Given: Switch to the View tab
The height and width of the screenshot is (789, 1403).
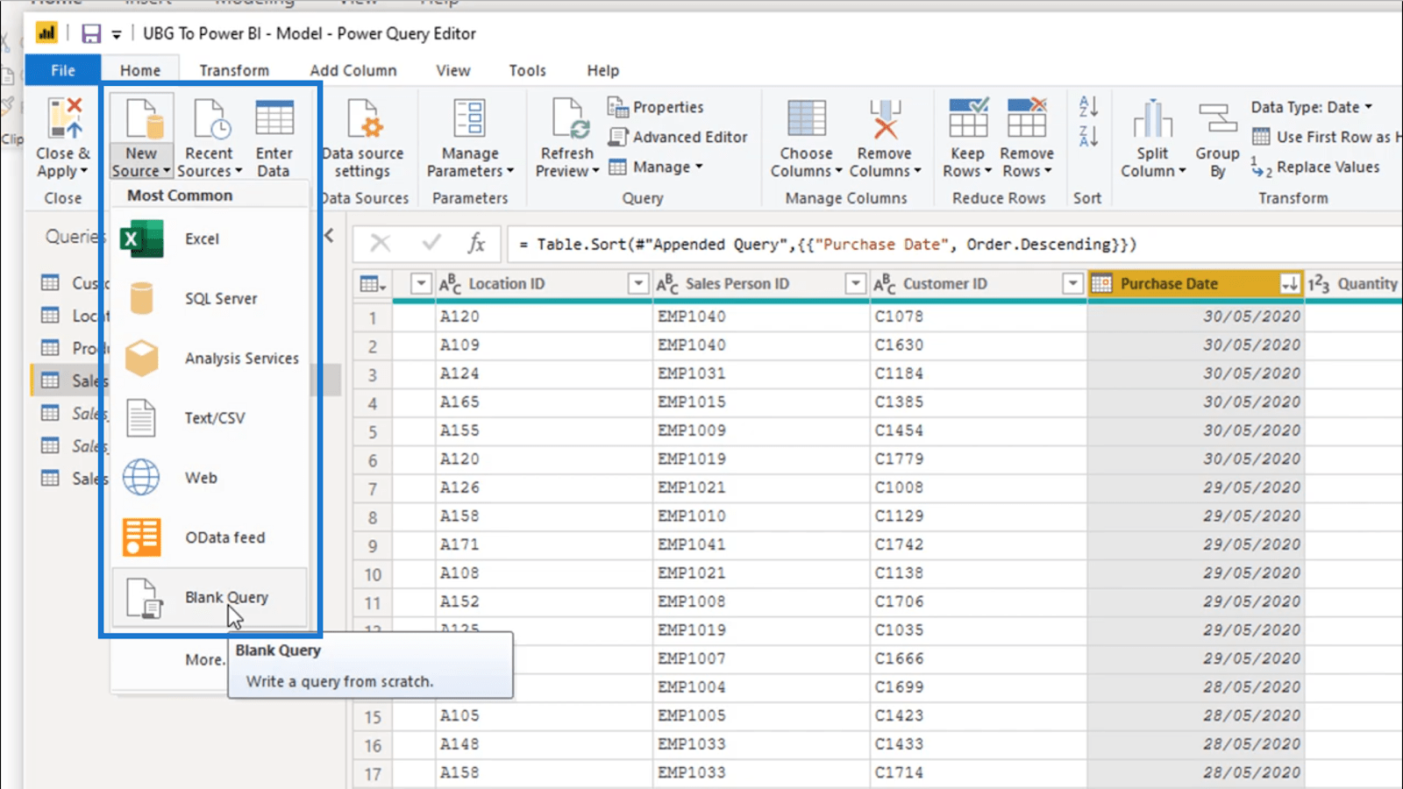Looking at the screenshot, I should [453, 70].
